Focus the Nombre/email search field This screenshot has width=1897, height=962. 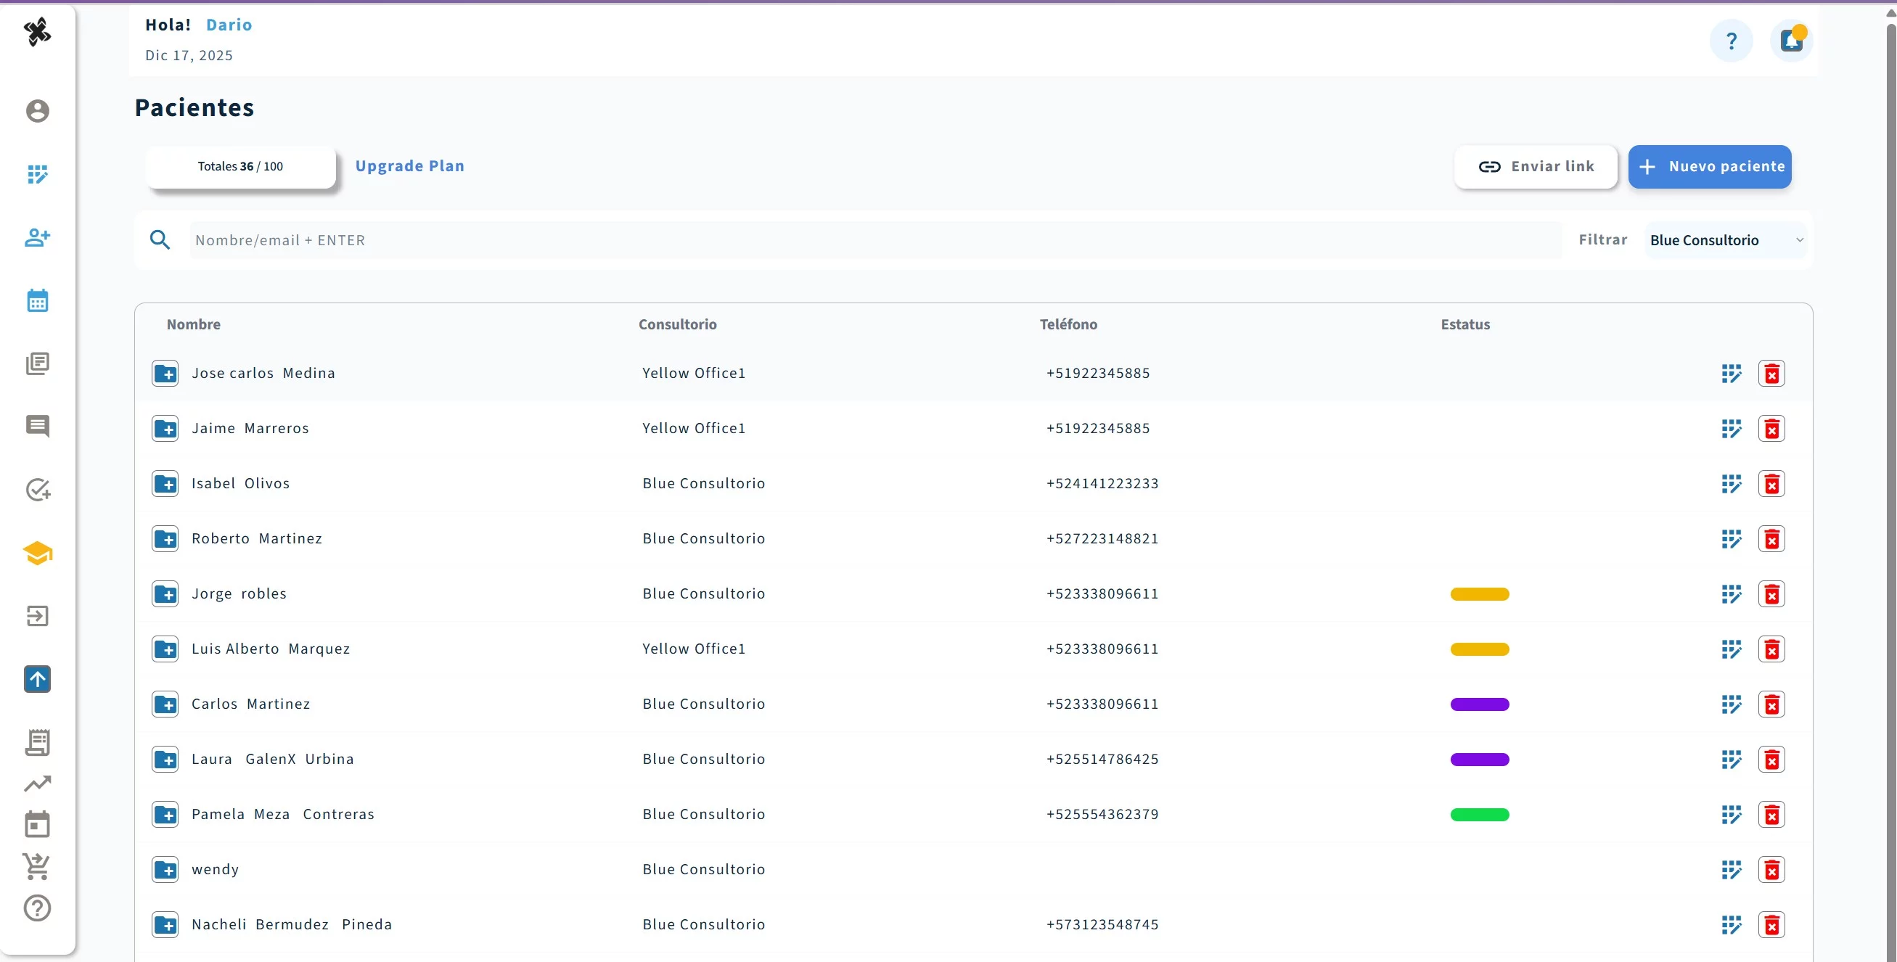click(874, 240)
